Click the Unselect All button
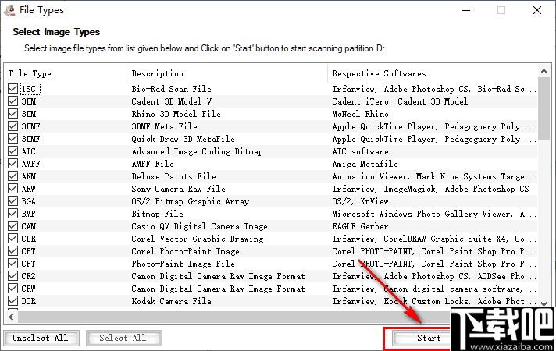The width and height of the screenshot is (556, 351). point(41,338)
